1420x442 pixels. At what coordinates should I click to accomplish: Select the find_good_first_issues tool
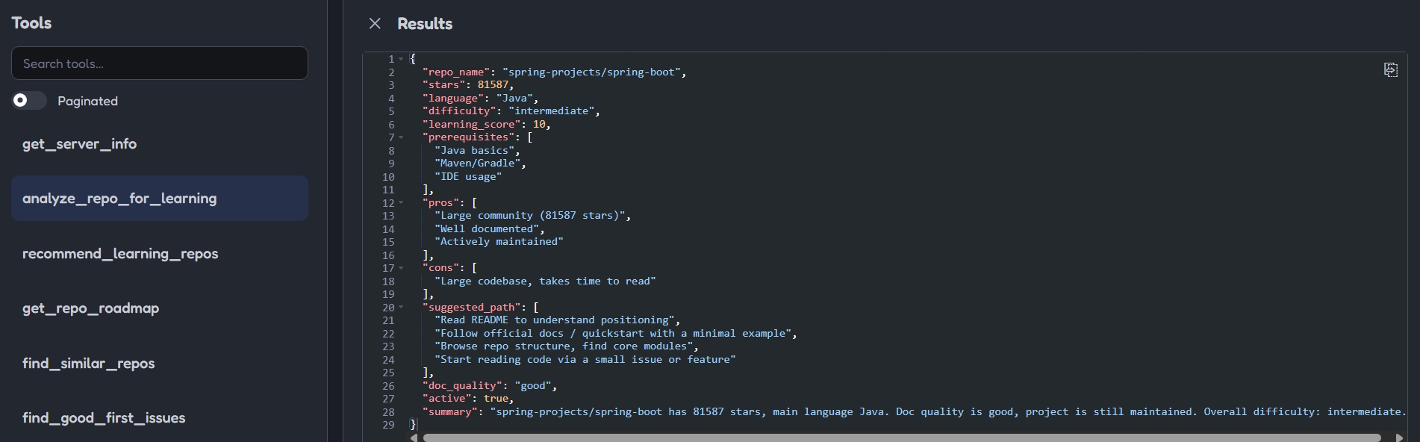coord(160,418)
